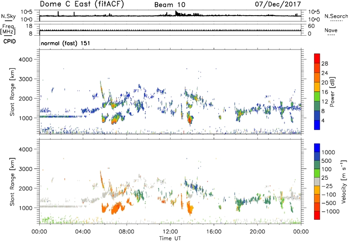Image resolution: width=348 pixels, height=241 pixels.
Task: Pick the yellow segment of the power colorbar
Action: click(x=317, y=87)
